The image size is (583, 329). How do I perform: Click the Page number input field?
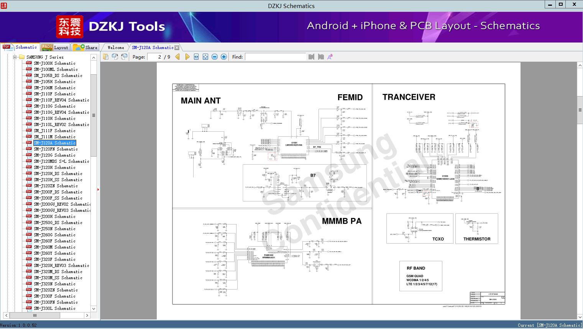click(155, 57)
